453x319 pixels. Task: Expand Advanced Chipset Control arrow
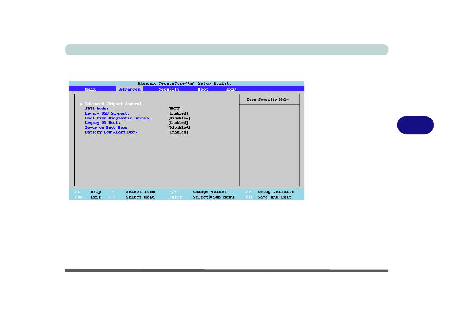coord(81,104)
